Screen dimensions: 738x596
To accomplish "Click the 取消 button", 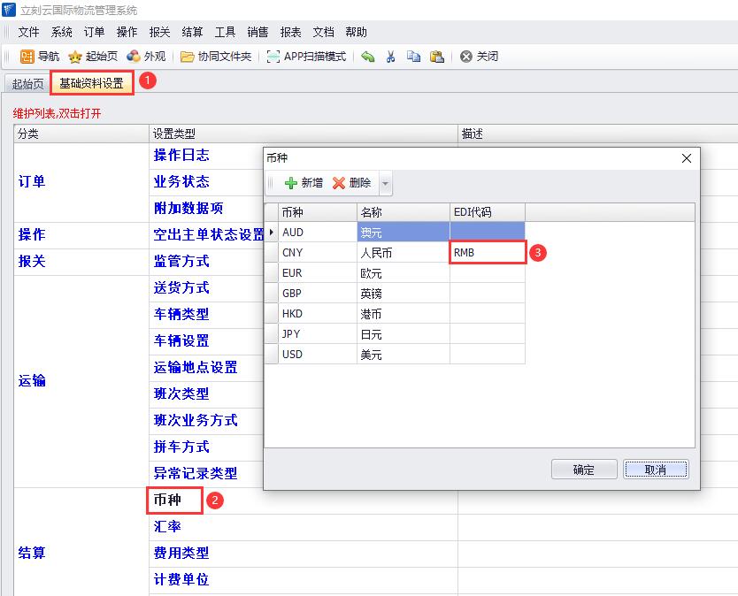I will 656,470.
